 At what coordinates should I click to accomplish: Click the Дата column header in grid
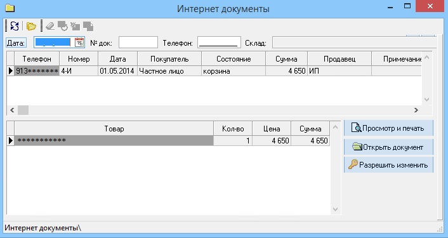pos(118,59)
